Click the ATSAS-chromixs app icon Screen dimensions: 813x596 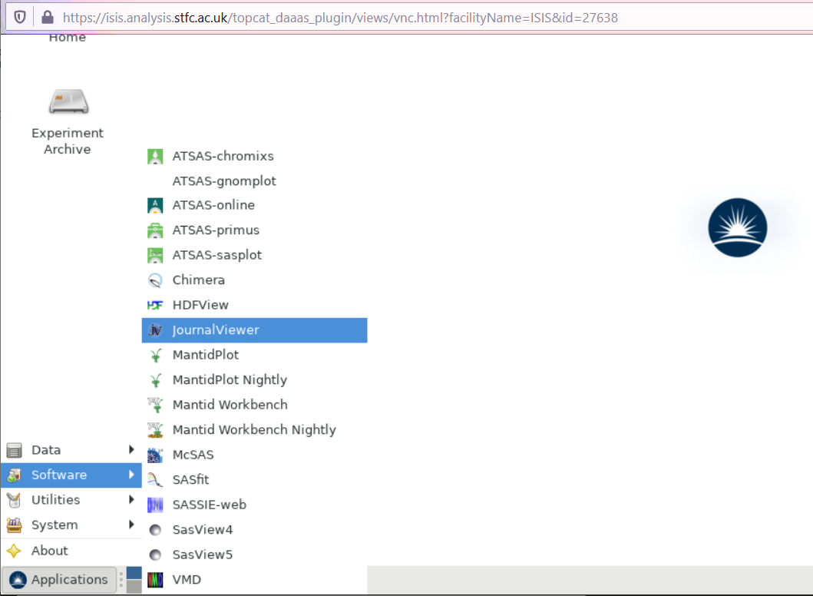155,157
